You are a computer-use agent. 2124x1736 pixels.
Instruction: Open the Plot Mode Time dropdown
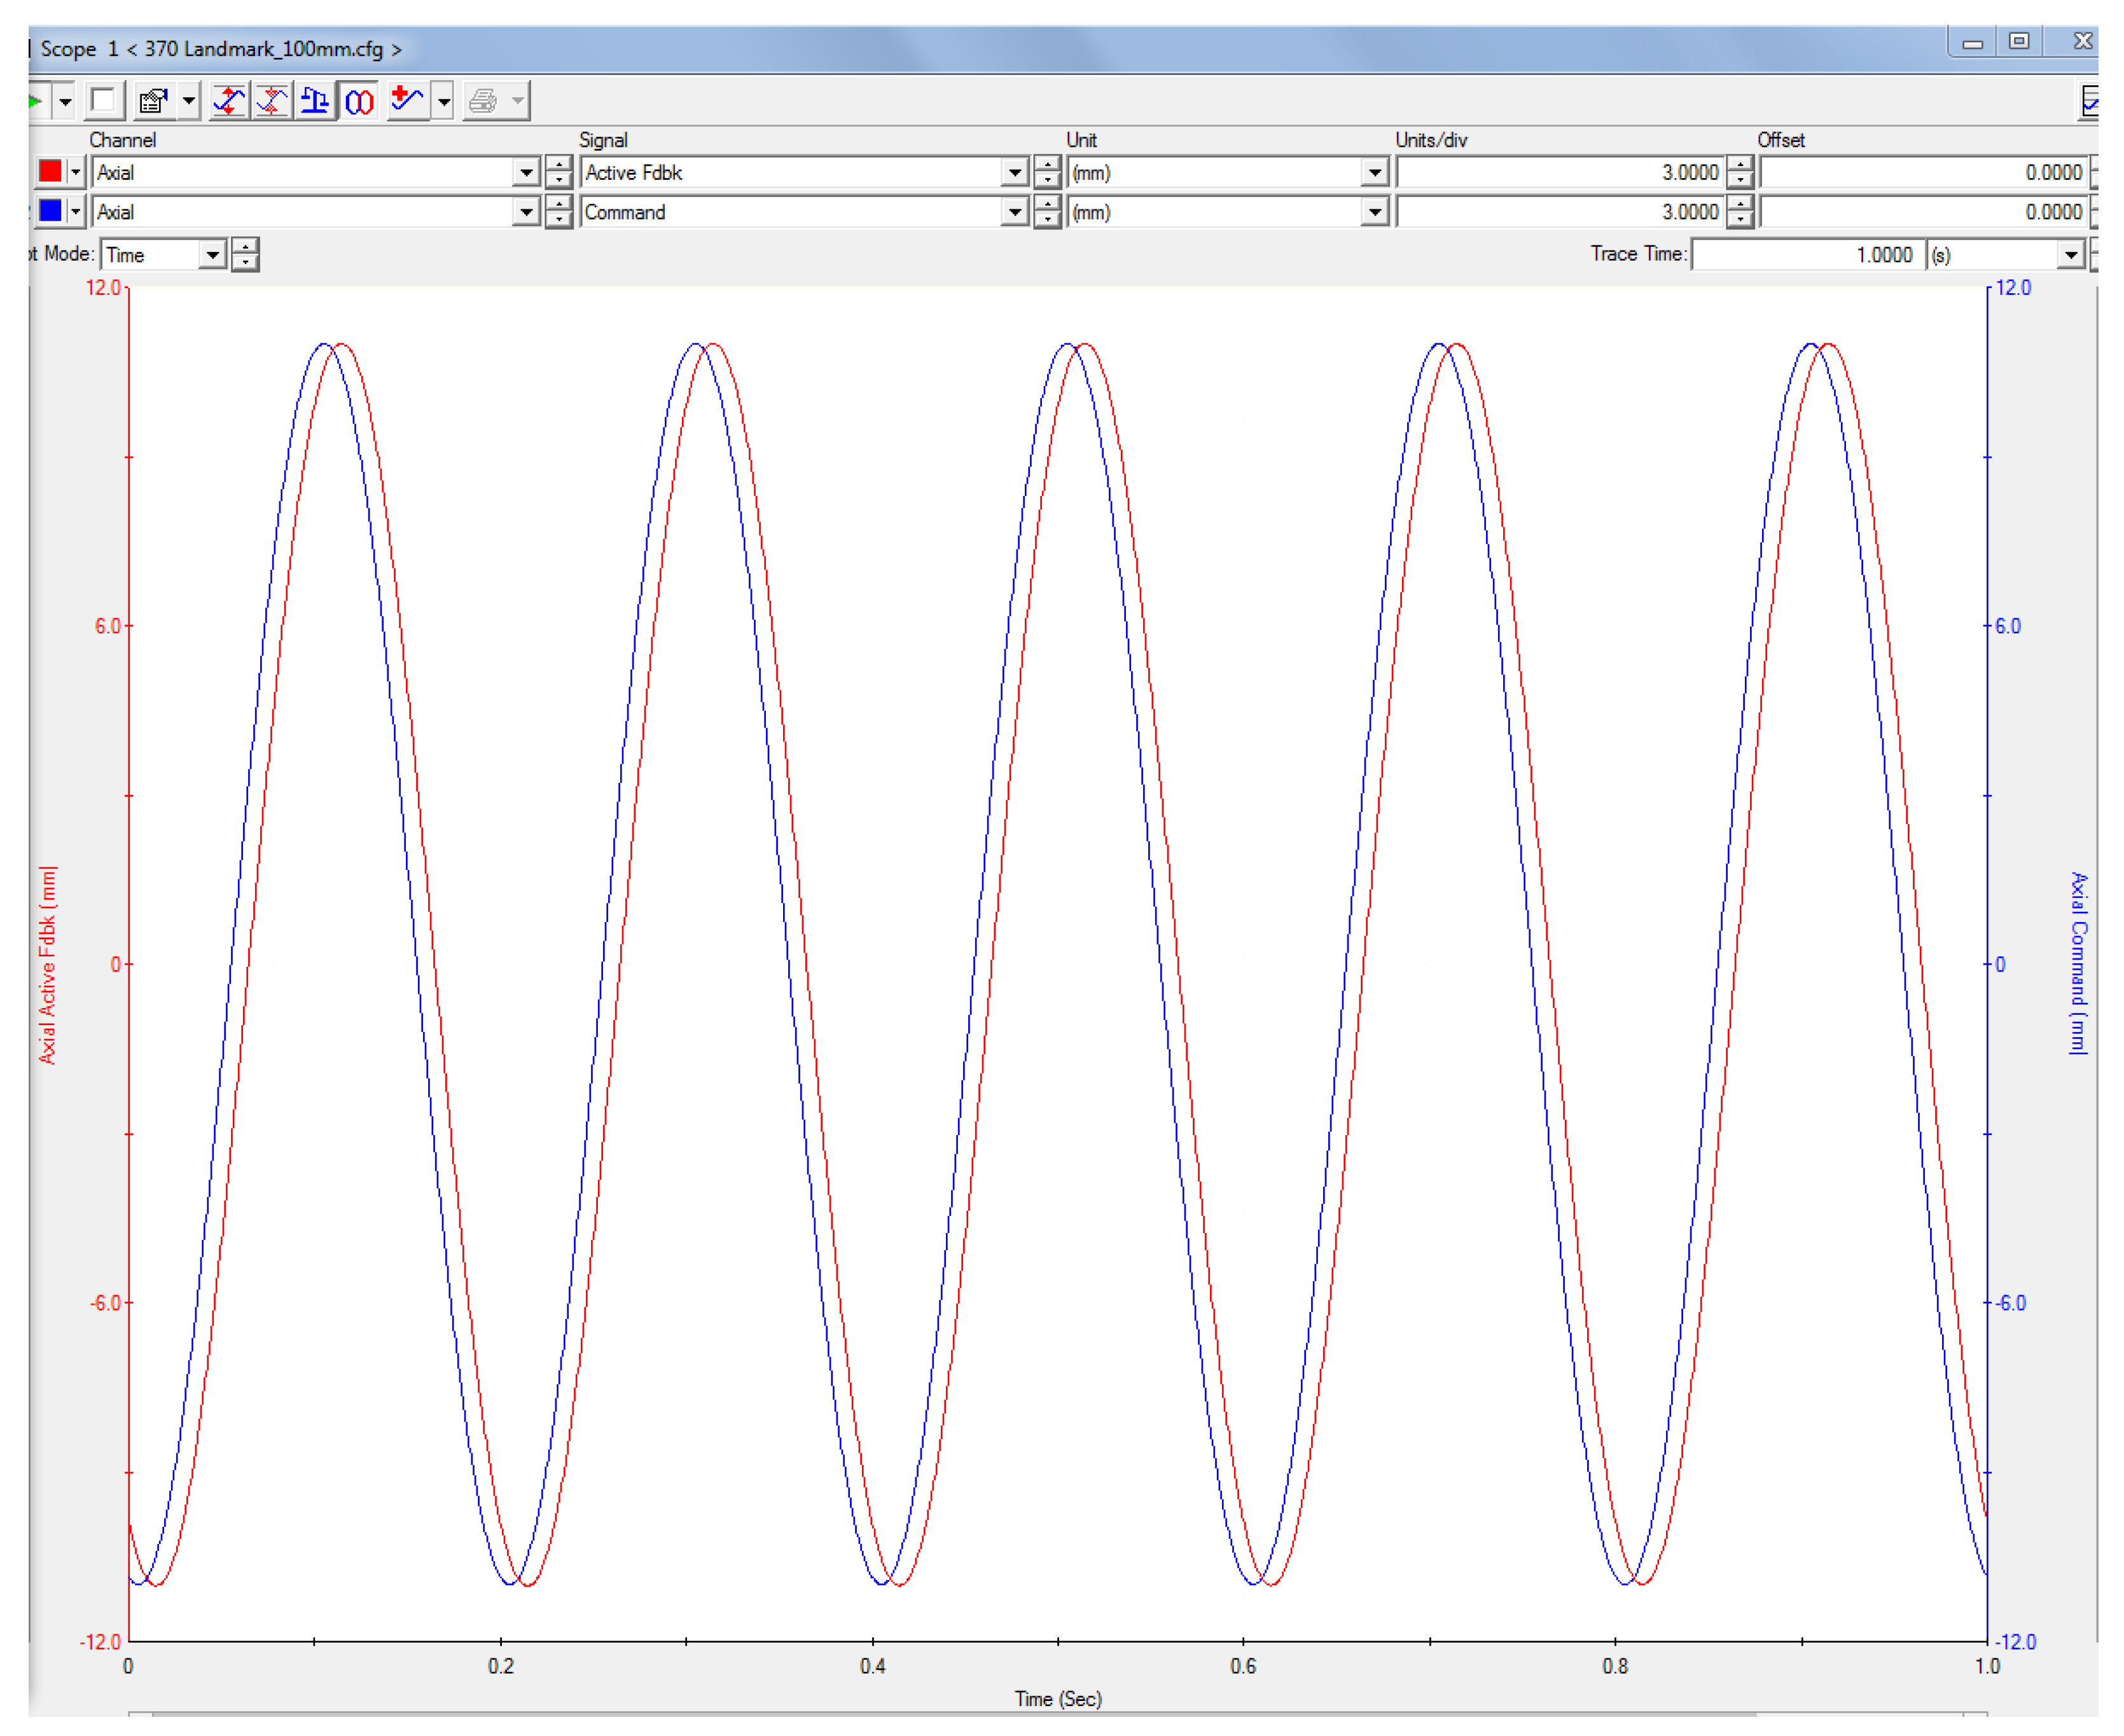(212, 255)
